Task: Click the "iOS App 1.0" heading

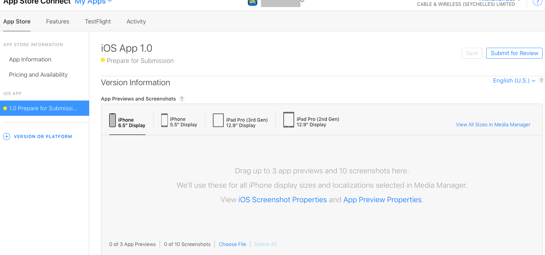Action: pyautogui.click(x=127, y=48)
